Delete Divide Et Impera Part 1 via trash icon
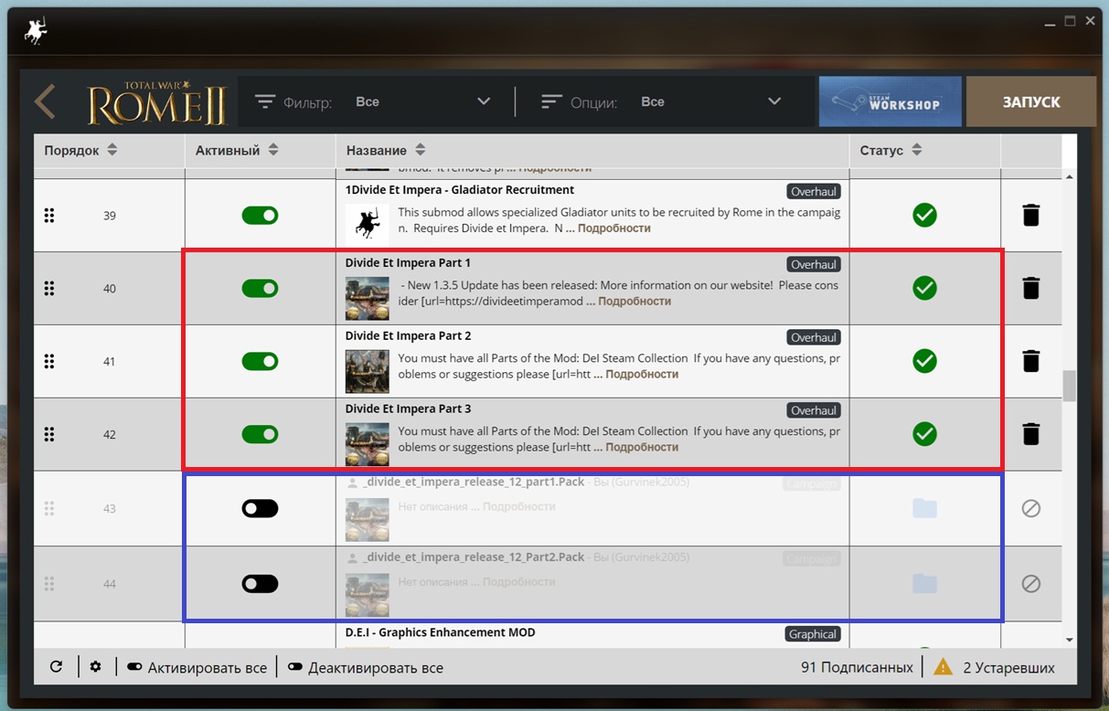 (x=1030, y=288)
